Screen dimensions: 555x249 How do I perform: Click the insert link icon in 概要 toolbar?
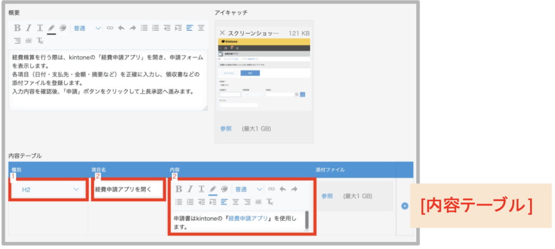(x=110, y=28)
